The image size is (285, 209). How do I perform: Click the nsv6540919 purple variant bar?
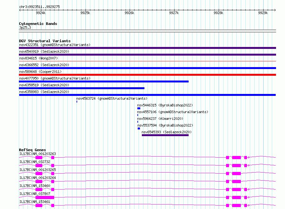point(147,55)
